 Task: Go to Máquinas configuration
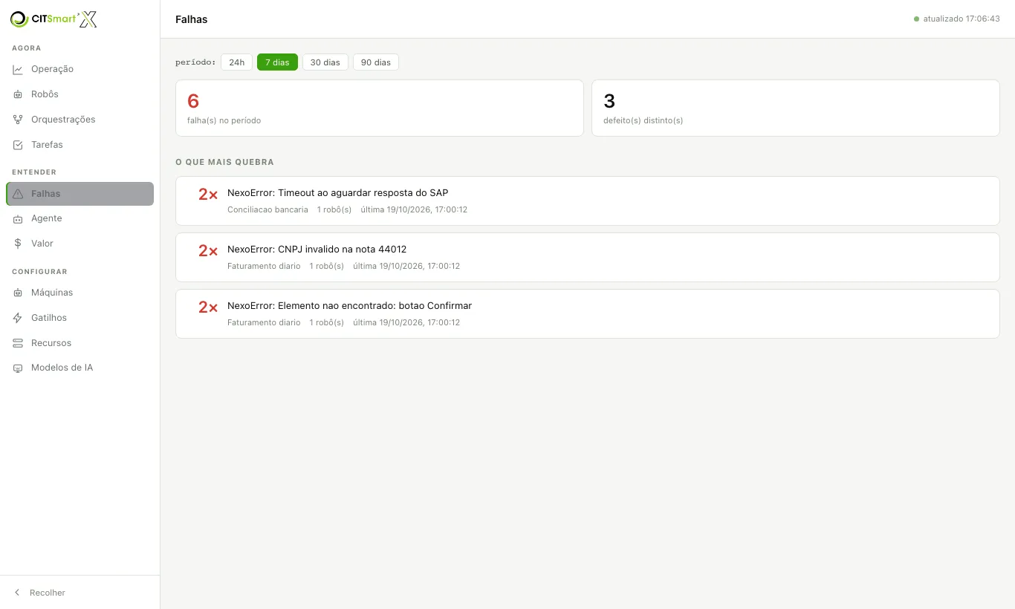pos(80,293)
